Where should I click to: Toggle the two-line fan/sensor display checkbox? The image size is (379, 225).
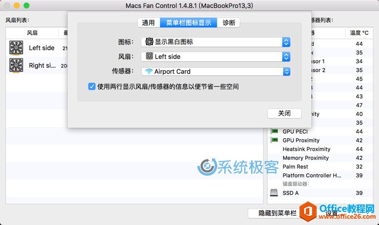tap(92, 86)
